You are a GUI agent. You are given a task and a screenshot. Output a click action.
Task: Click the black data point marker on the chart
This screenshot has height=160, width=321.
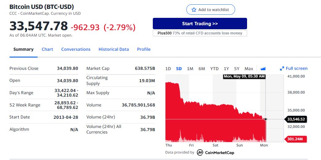click(266, 119)
